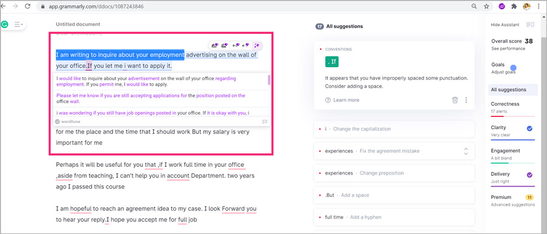
Task: Click the underlined word 'hopeful' in the document
Action: coord(81,209)
